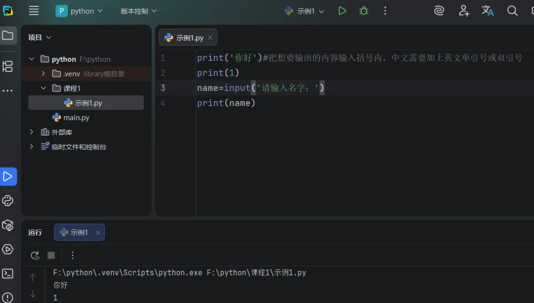Screen dimensions: 534x303
Task: Open the Problems tool window icon
Action: [x=7, y=298]
